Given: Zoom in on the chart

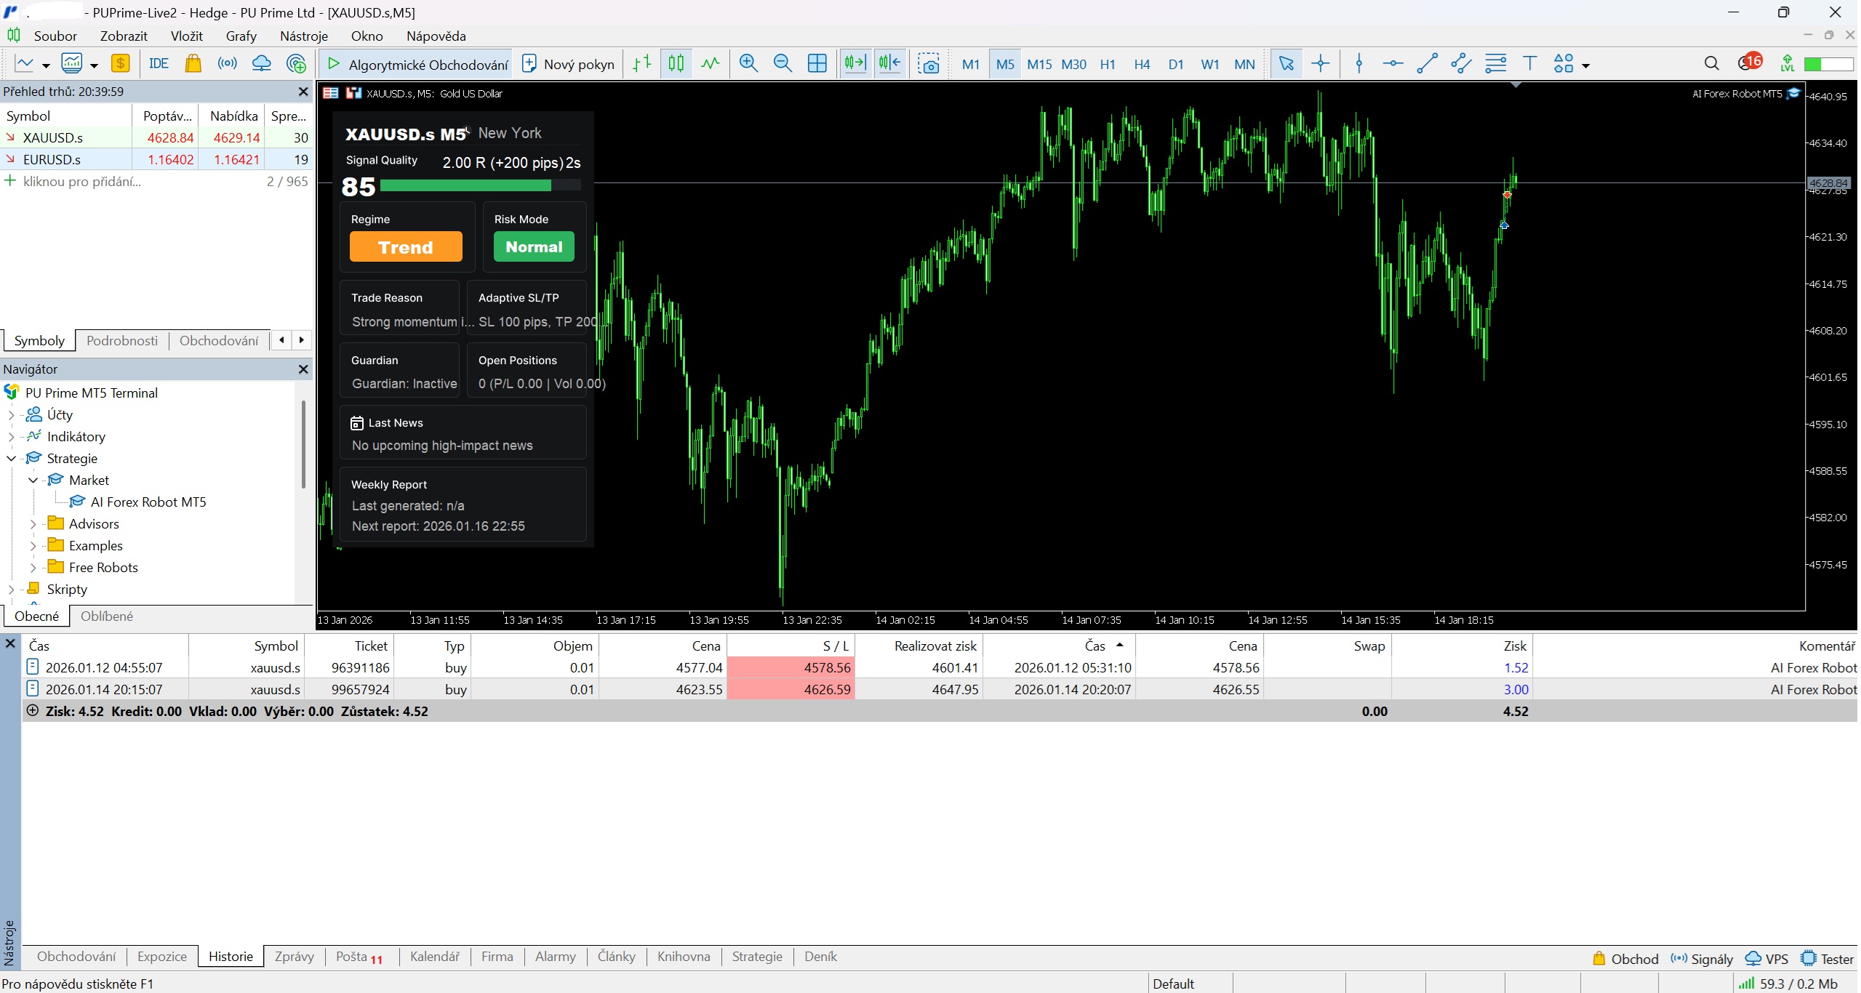Looking at the screenshot, I should [x=748, y=64].
